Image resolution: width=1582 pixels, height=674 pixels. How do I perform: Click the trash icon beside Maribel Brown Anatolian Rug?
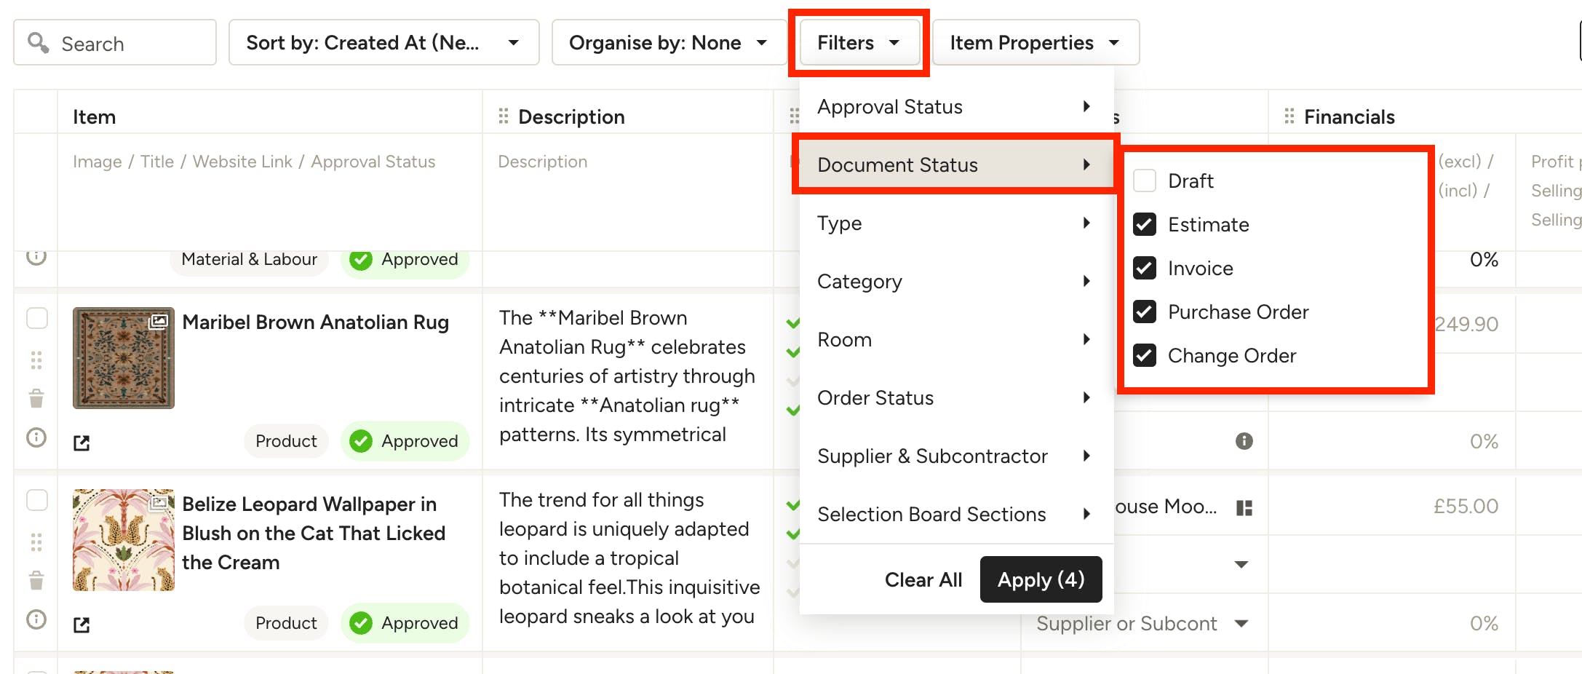click(36, 398)
